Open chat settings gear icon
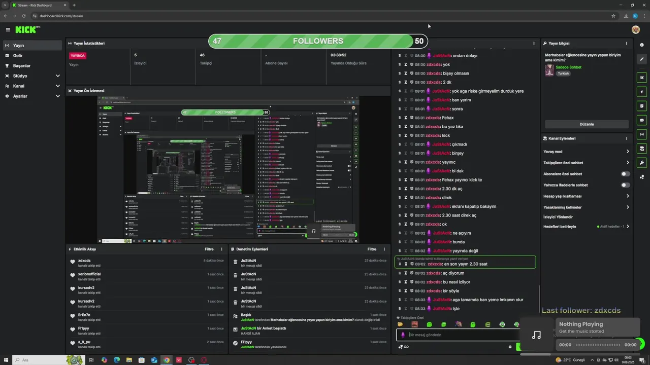 click(510, 347)
